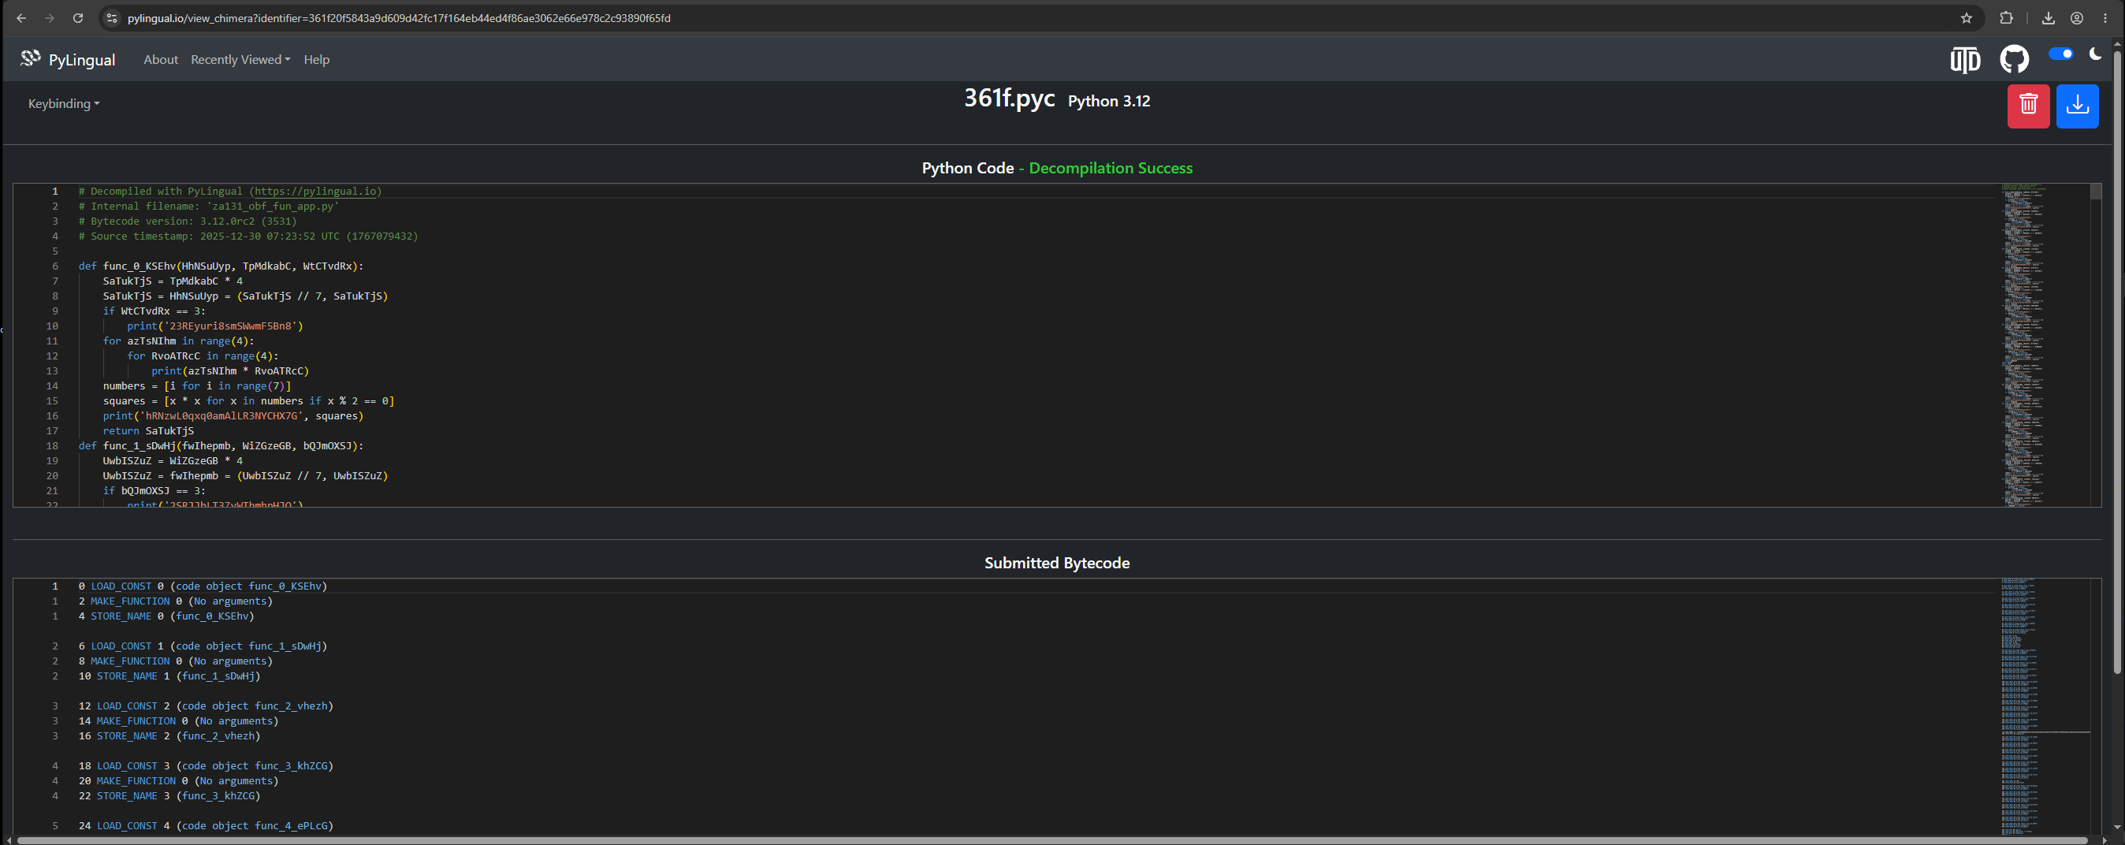Image resolution: width=2125 pixels, height=845 pixels.
Task: Click the Bytecode version 3.12.0rc2 comment line
Action: (x=188, y=221)
